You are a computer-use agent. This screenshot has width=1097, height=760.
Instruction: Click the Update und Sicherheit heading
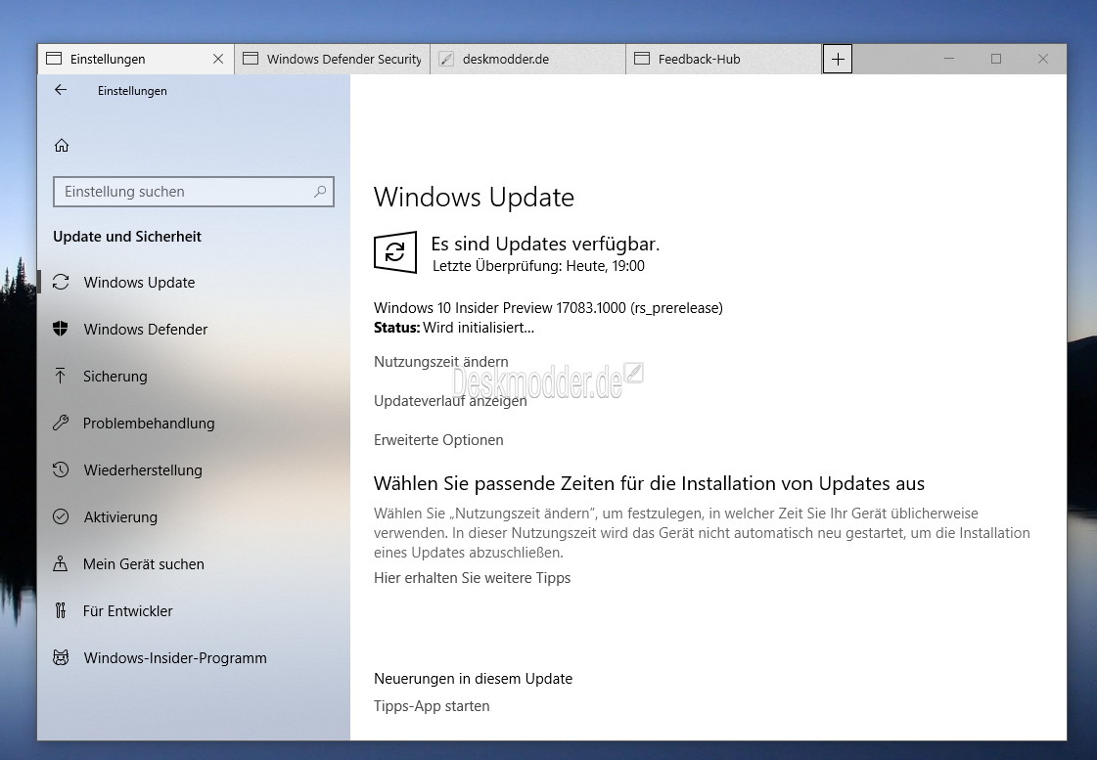click(127, 237)
